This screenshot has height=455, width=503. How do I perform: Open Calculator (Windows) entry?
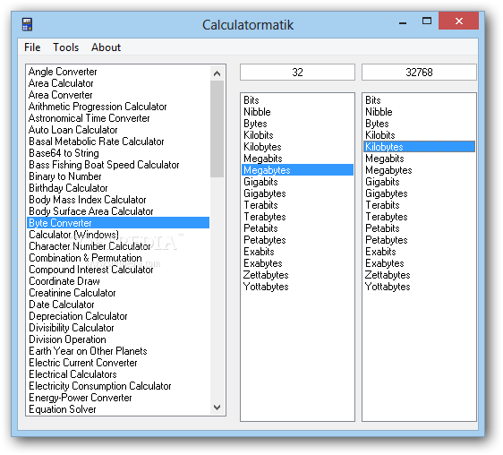(x=118, y=235)
